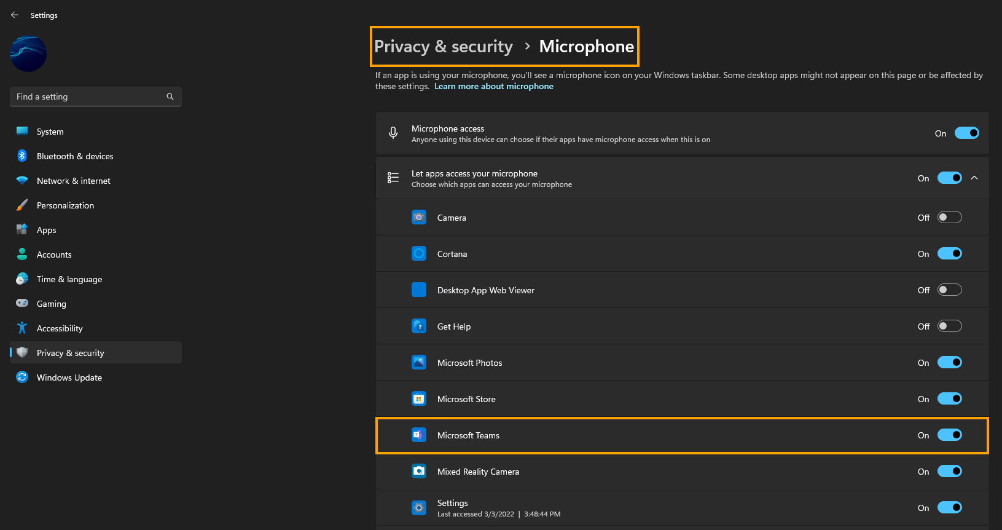Click the Accounts person icon
Viewport: 1002px width, 530px height.
pyautogui.click(x=22, y=254)
